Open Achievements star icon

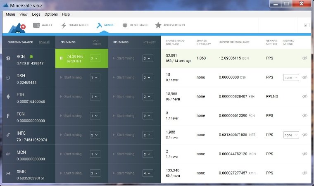(x=158, y=25)
